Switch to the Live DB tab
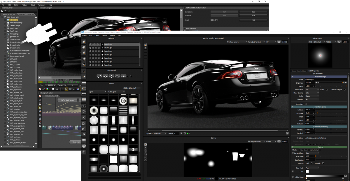This screenshot has height=181, width=350. point(22,14)
